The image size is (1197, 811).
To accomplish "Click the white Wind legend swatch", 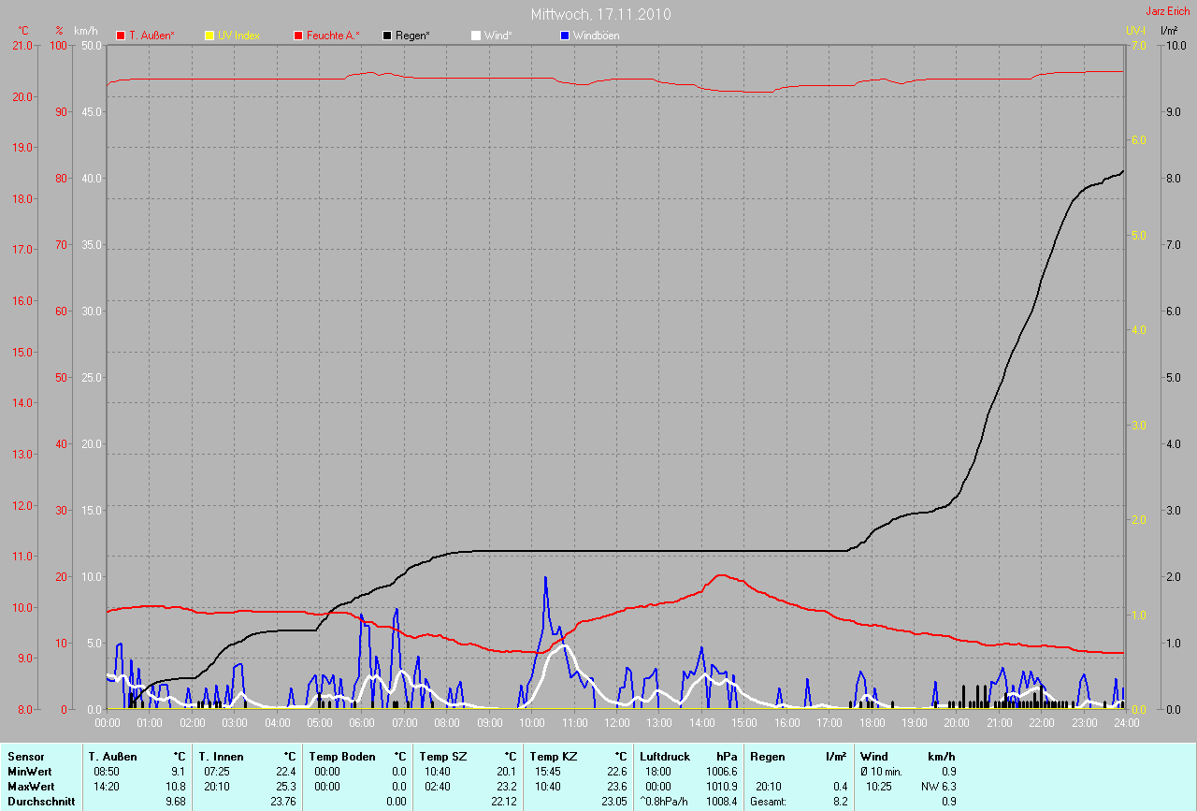I will click(x=476, y=36).
